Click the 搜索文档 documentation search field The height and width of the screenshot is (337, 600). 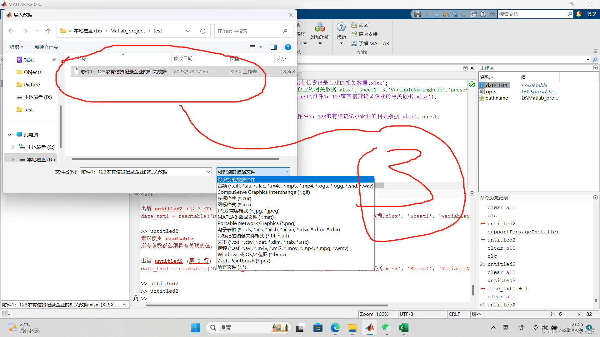click(x=532, y=14)
